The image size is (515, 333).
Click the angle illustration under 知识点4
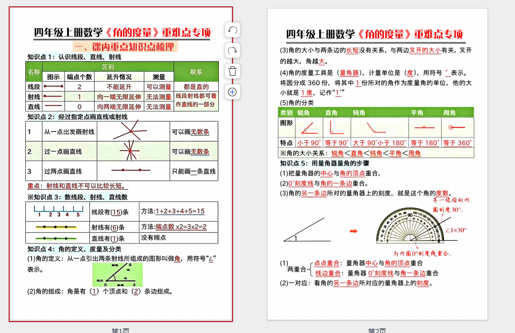click(117, 275)
